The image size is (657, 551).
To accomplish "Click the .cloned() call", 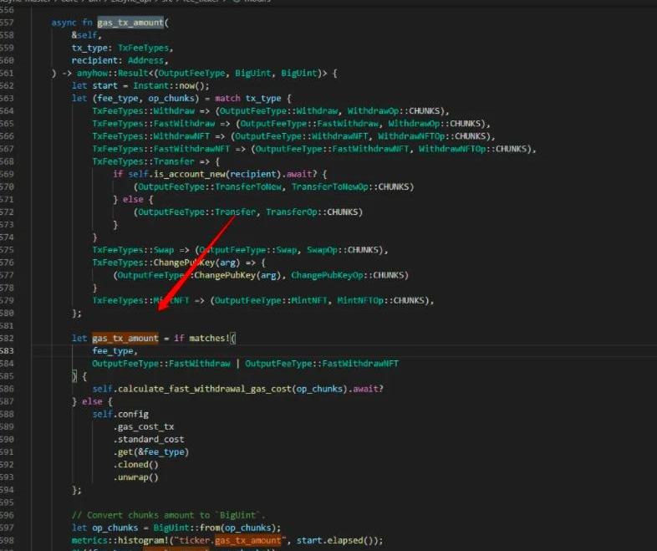I will click(x=135, y=464).
